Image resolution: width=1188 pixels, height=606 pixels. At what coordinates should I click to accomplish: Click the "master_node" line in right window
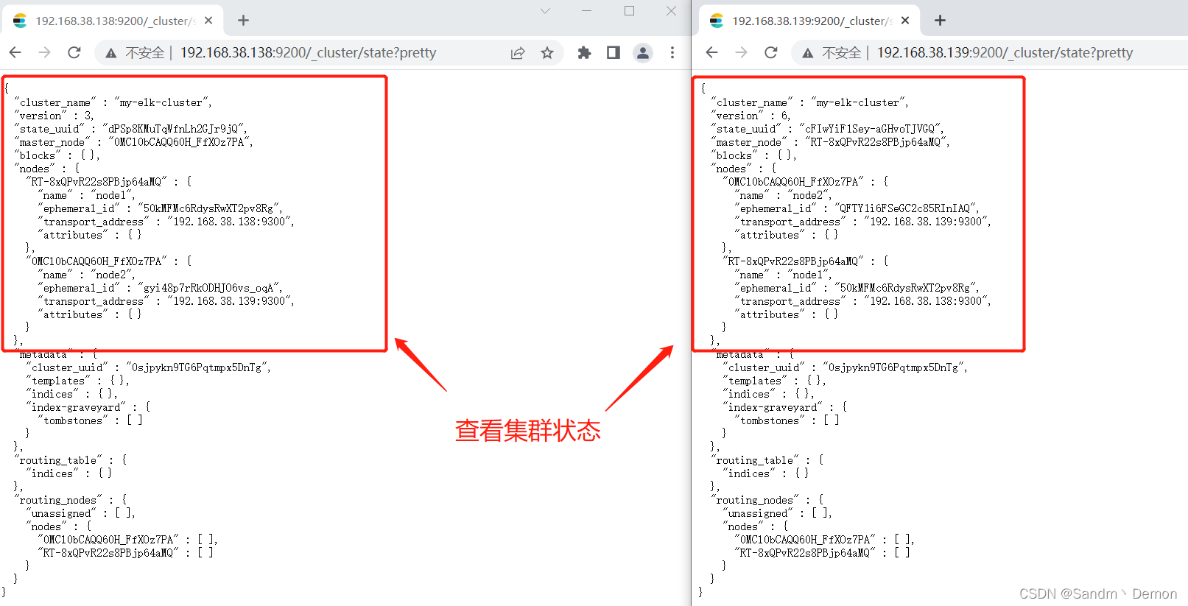point(830,142)
